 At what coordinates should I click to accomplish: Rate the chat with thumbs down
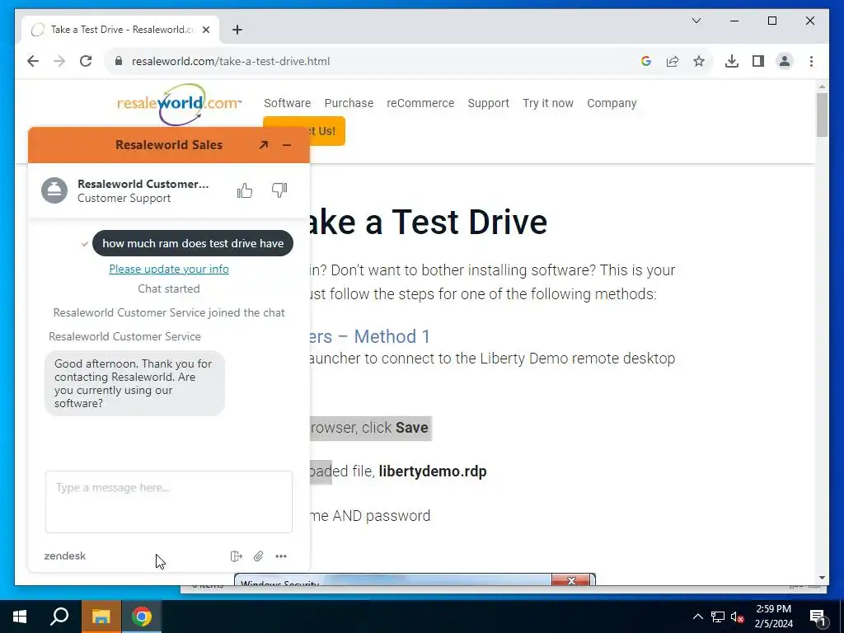[x=279, y=190]
